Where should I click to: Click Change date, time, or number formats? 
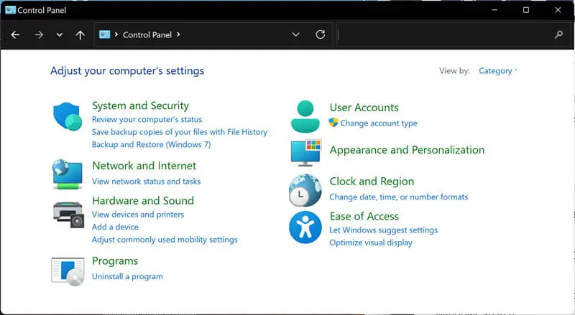pos(399,197)
